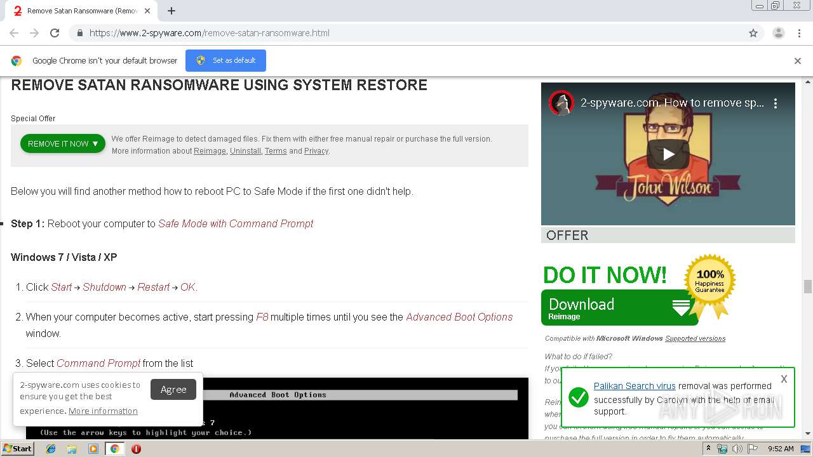813x457 pixels.
Task: Bookmark this page with the star
Action: click(x=753, y=33)
